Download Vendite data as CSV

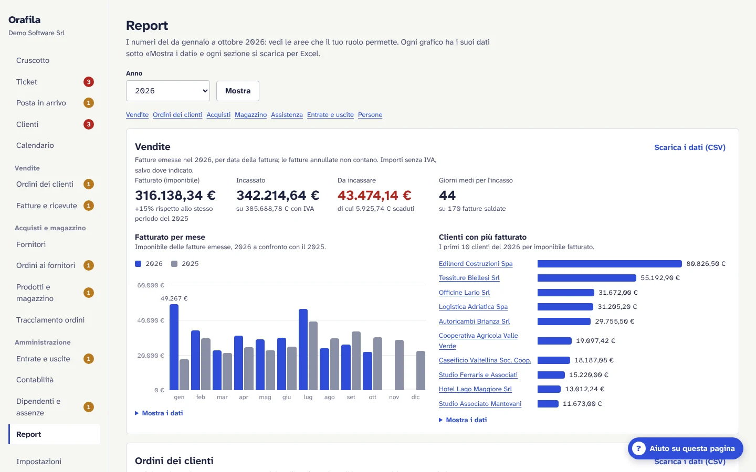coord(690,147)
